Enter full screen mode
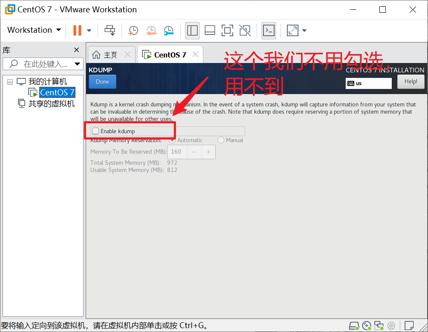This screenshot has height=332, width=428. 227,30
